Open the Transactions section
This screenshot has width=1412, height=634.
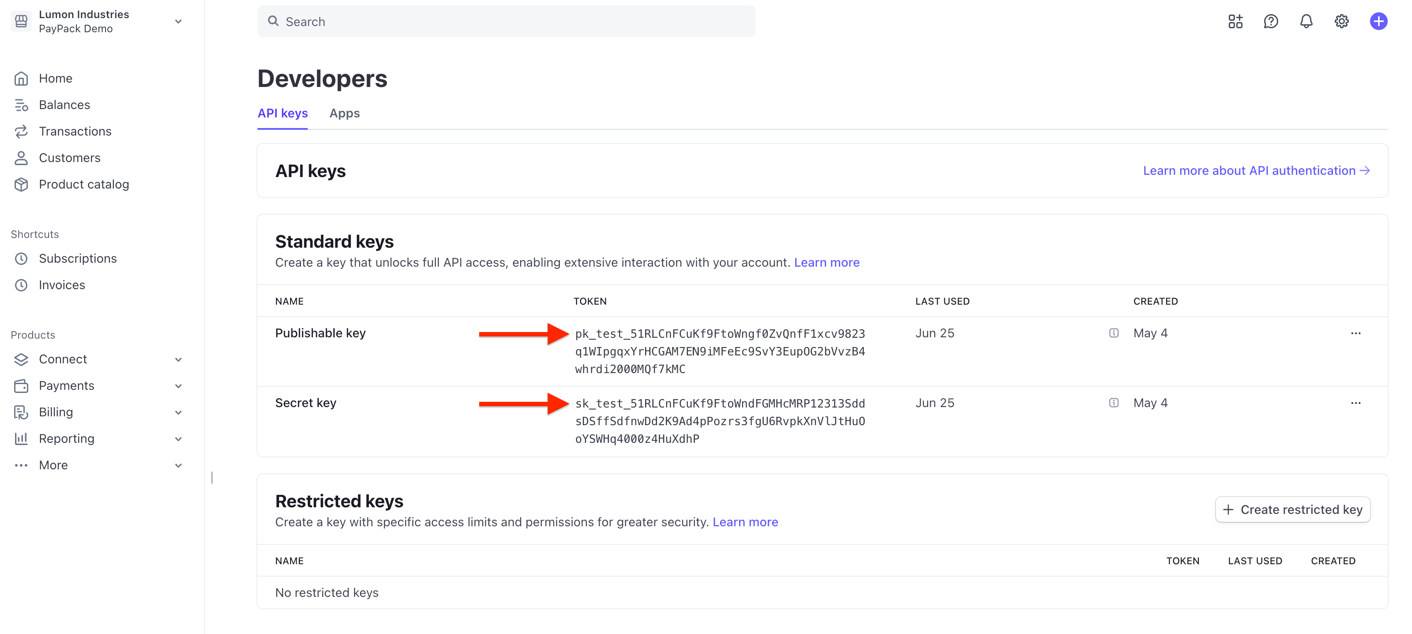(x=75, y=131)
